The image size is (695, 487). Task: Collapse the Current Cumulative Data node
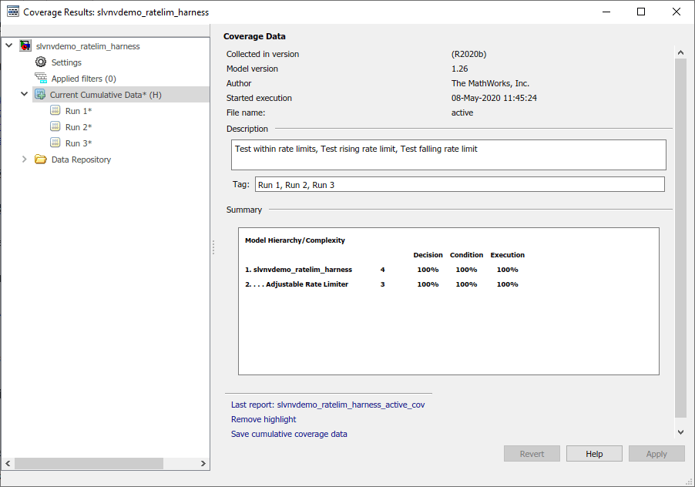click(25, 95)
